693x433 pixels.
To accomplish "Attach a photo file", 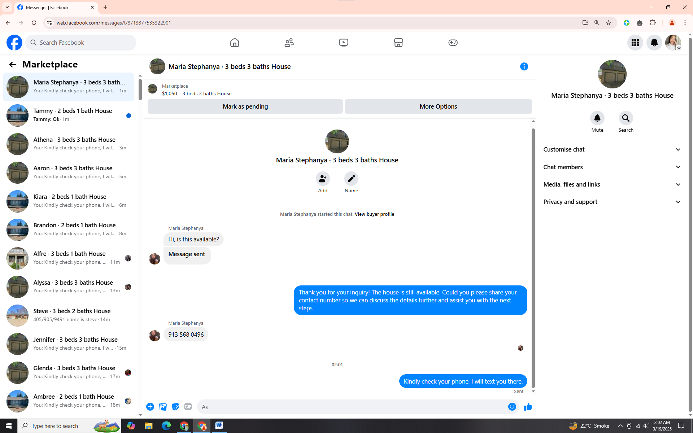I will coord(163,407).
